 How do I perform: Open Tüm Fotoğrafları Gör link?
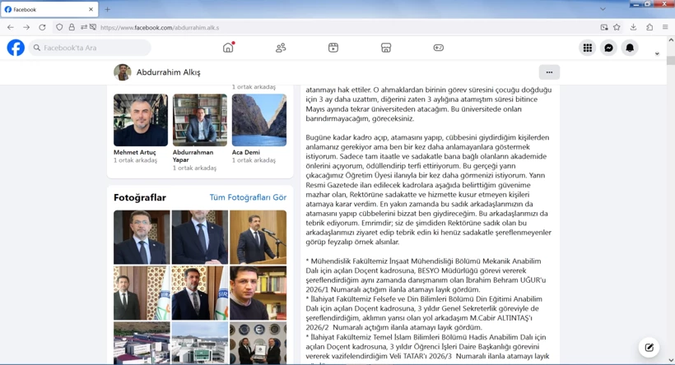click(248, 197)
